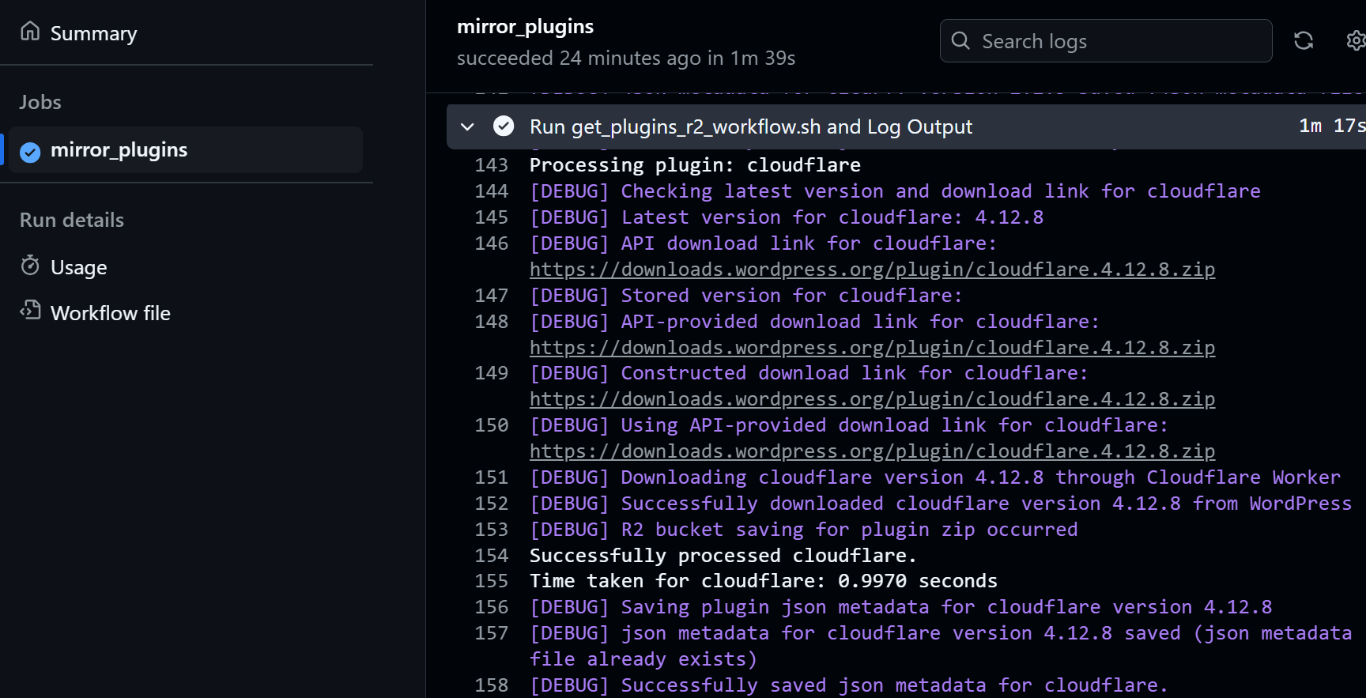Open the Summary page
The image size is (1366, 698).
(x=93, y=33)
